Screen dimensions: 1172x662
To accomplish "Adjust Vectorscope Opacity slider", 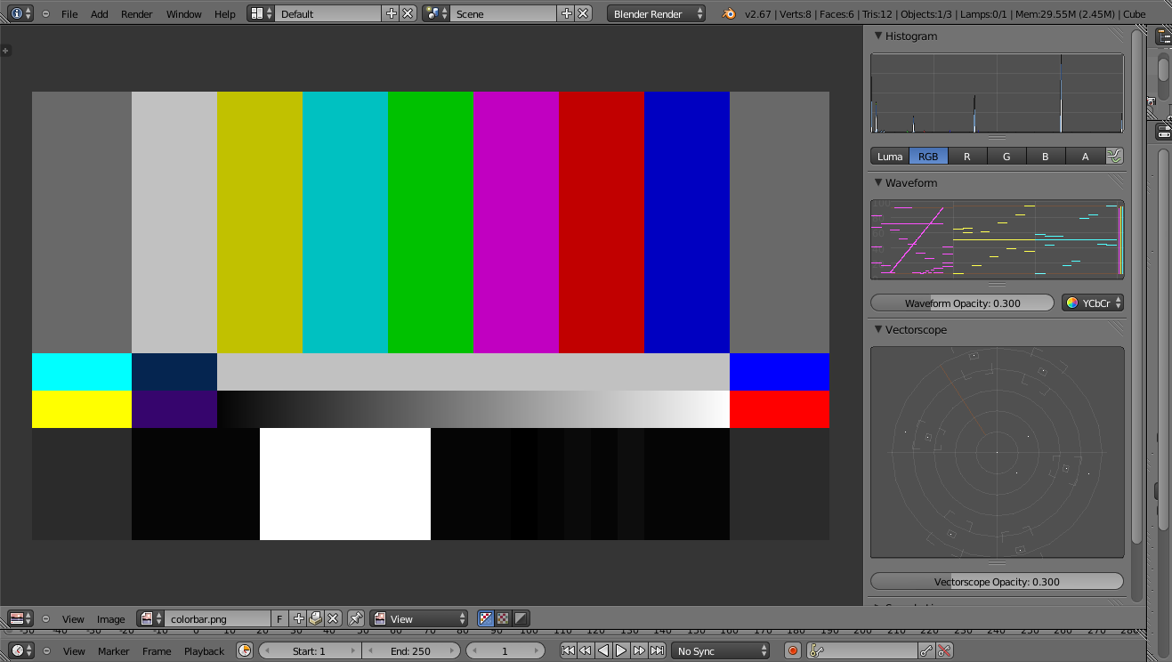I will pyautogui.click(x=997, y=581).
